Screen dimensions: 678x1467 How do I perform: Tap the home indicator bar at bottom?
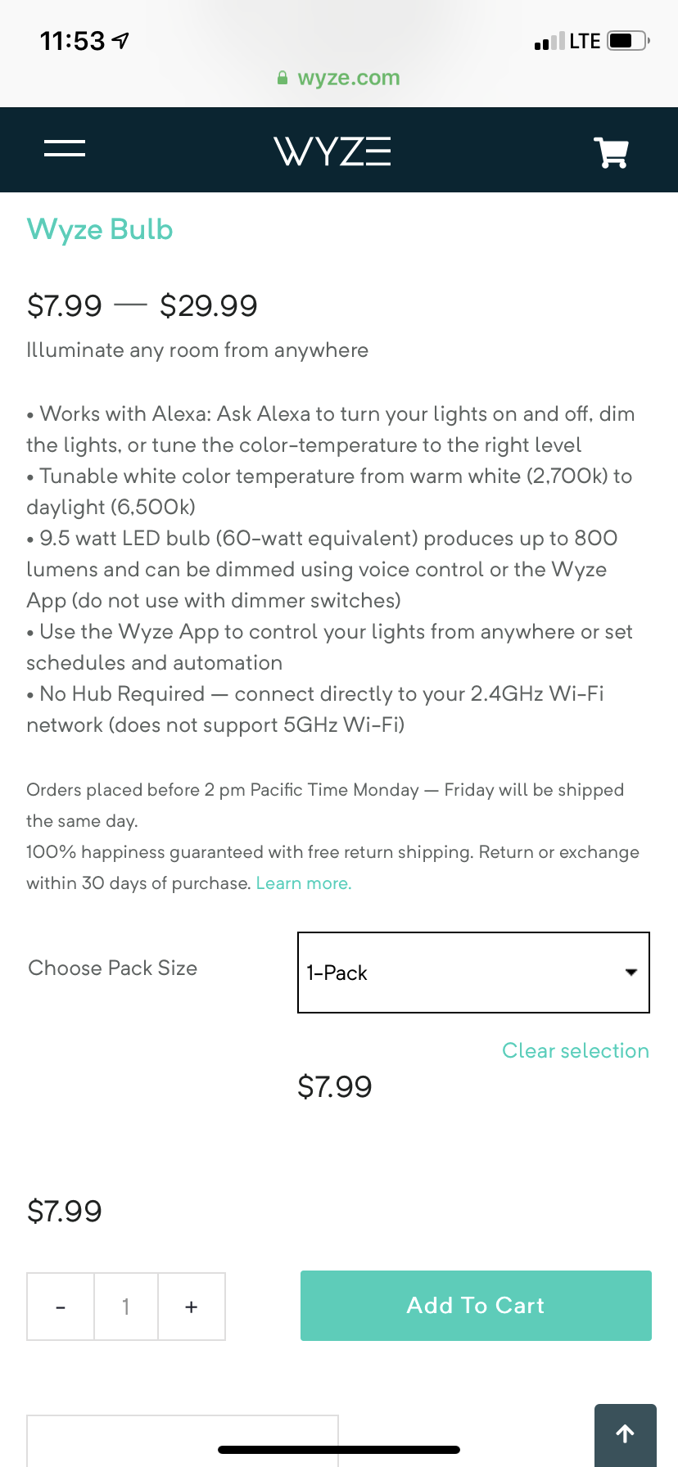[339, 1450]
